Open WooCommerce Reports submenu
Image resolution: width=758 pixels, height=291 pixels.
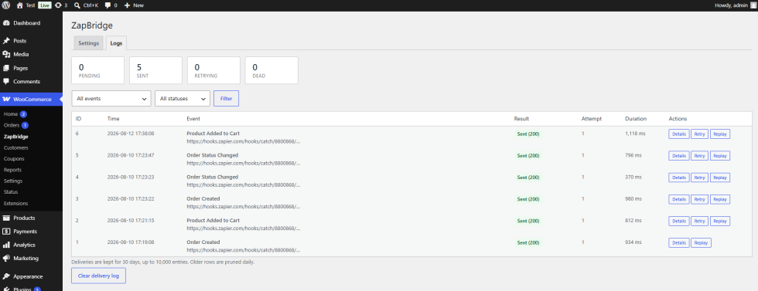pos(12,170)
